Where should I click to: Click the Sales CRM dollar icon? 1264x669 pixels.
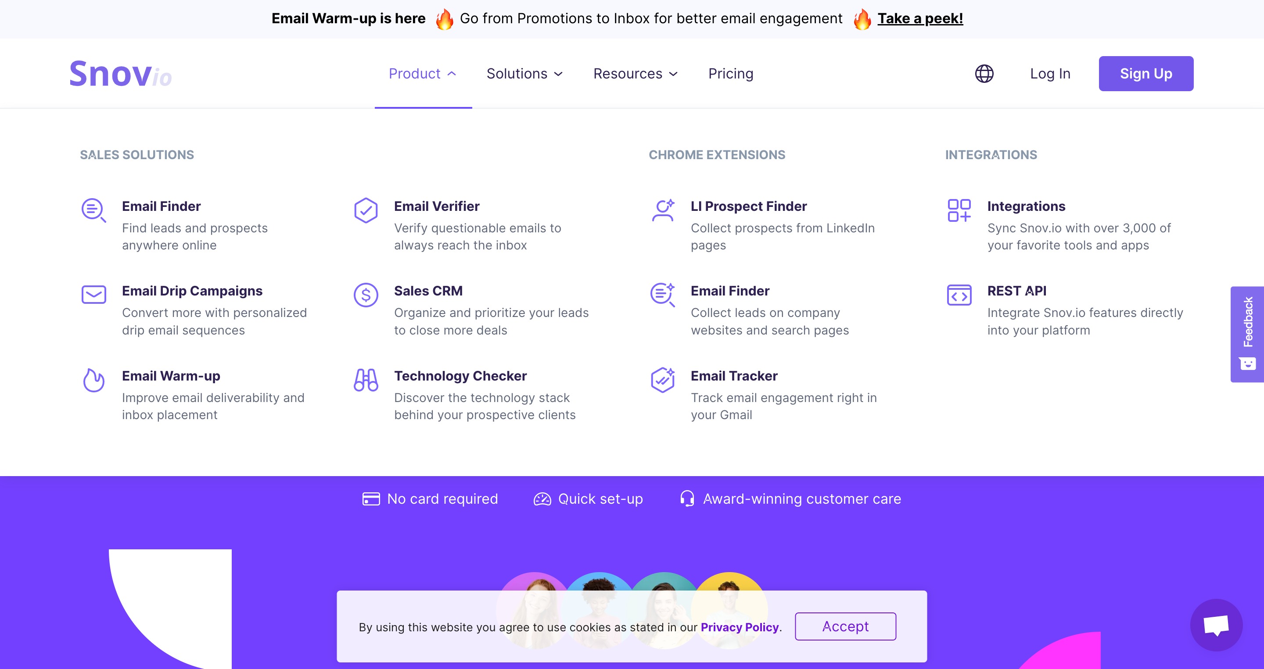tap(366, 295)
